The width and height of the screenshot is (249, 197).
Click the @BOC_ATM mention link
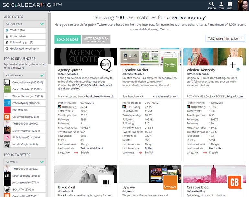click(79, 85)
